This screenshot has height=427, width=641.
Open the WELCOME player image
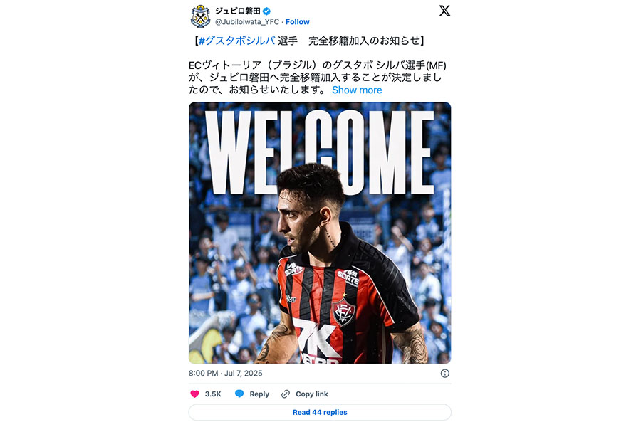pos(320,233)
